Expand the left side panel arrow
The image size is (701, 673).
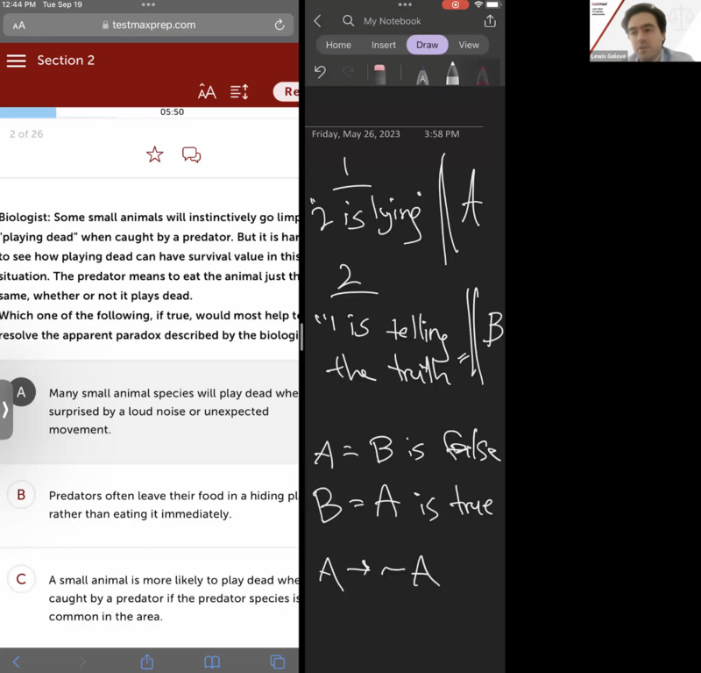[x=5, y=410]
